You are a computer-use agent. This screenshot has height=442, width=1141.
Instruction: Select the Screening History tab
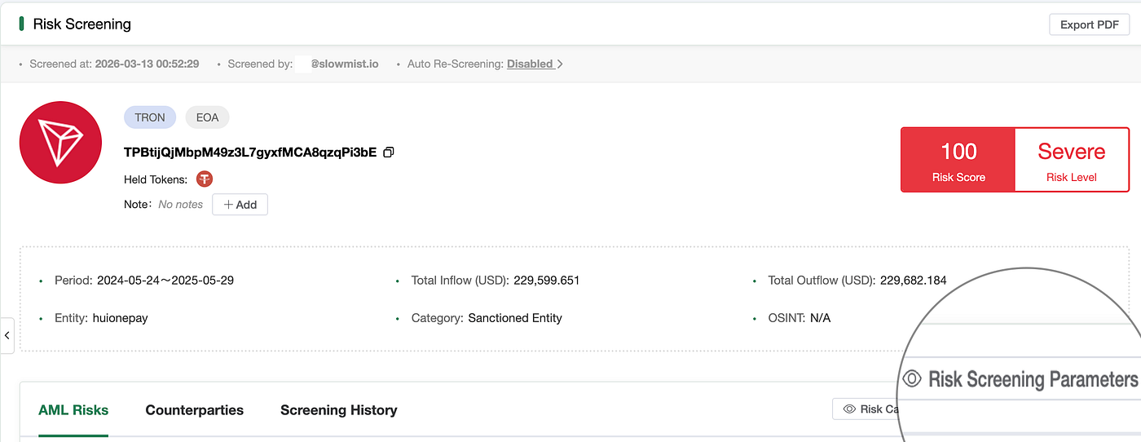point(338,410)
